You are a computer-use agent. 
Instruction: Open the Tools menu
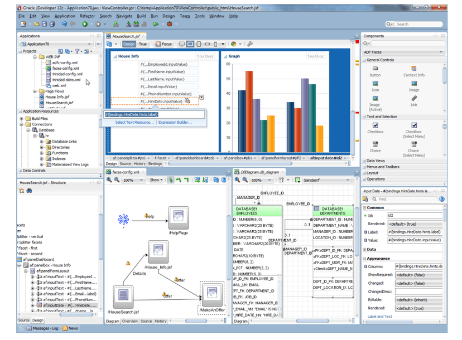click(x=199, y=16)
